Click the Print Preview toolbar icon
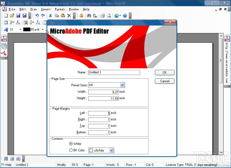The width and height of the screenshot is (231, 168). pos(109,16)
